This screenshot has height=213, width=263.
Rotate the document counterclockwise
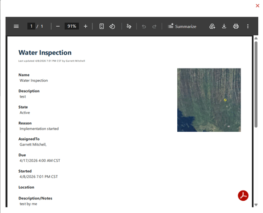tap(112, 26)
